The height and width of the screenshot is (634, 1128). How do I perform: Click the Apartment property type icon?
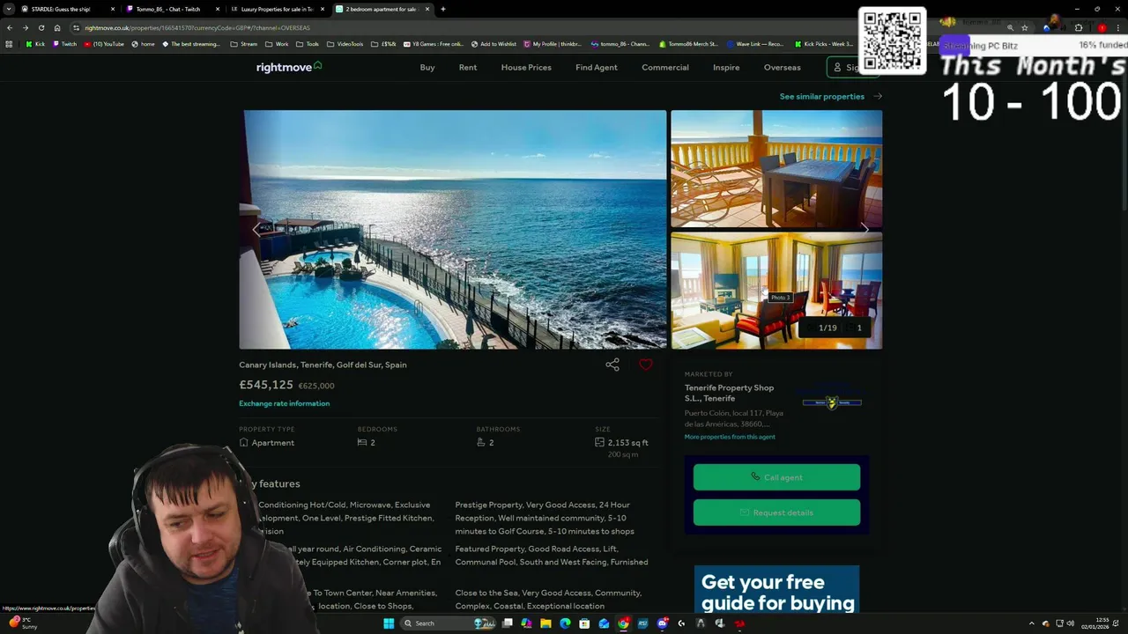click(x=244, y=443)
